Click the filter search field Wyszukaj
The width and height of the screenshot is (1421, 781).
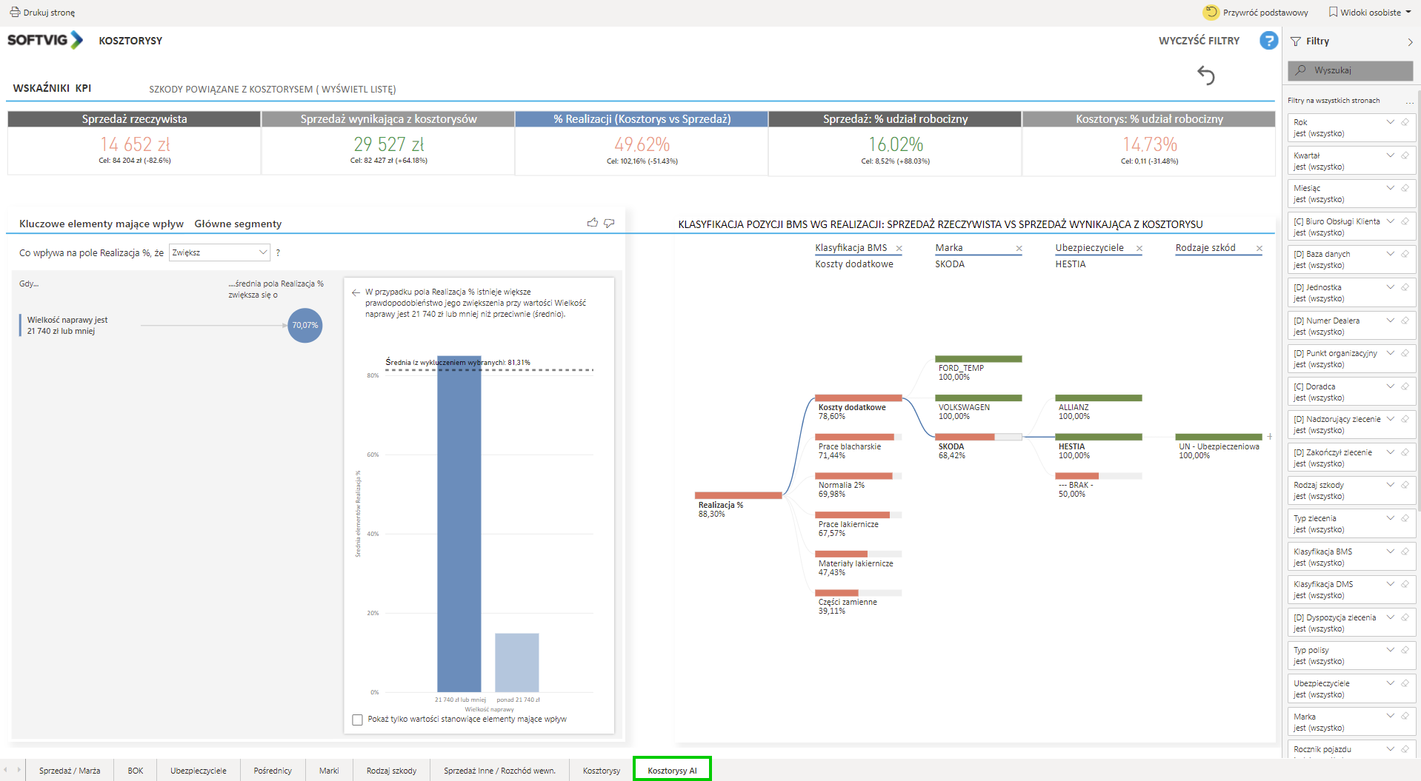(1351, 70)
